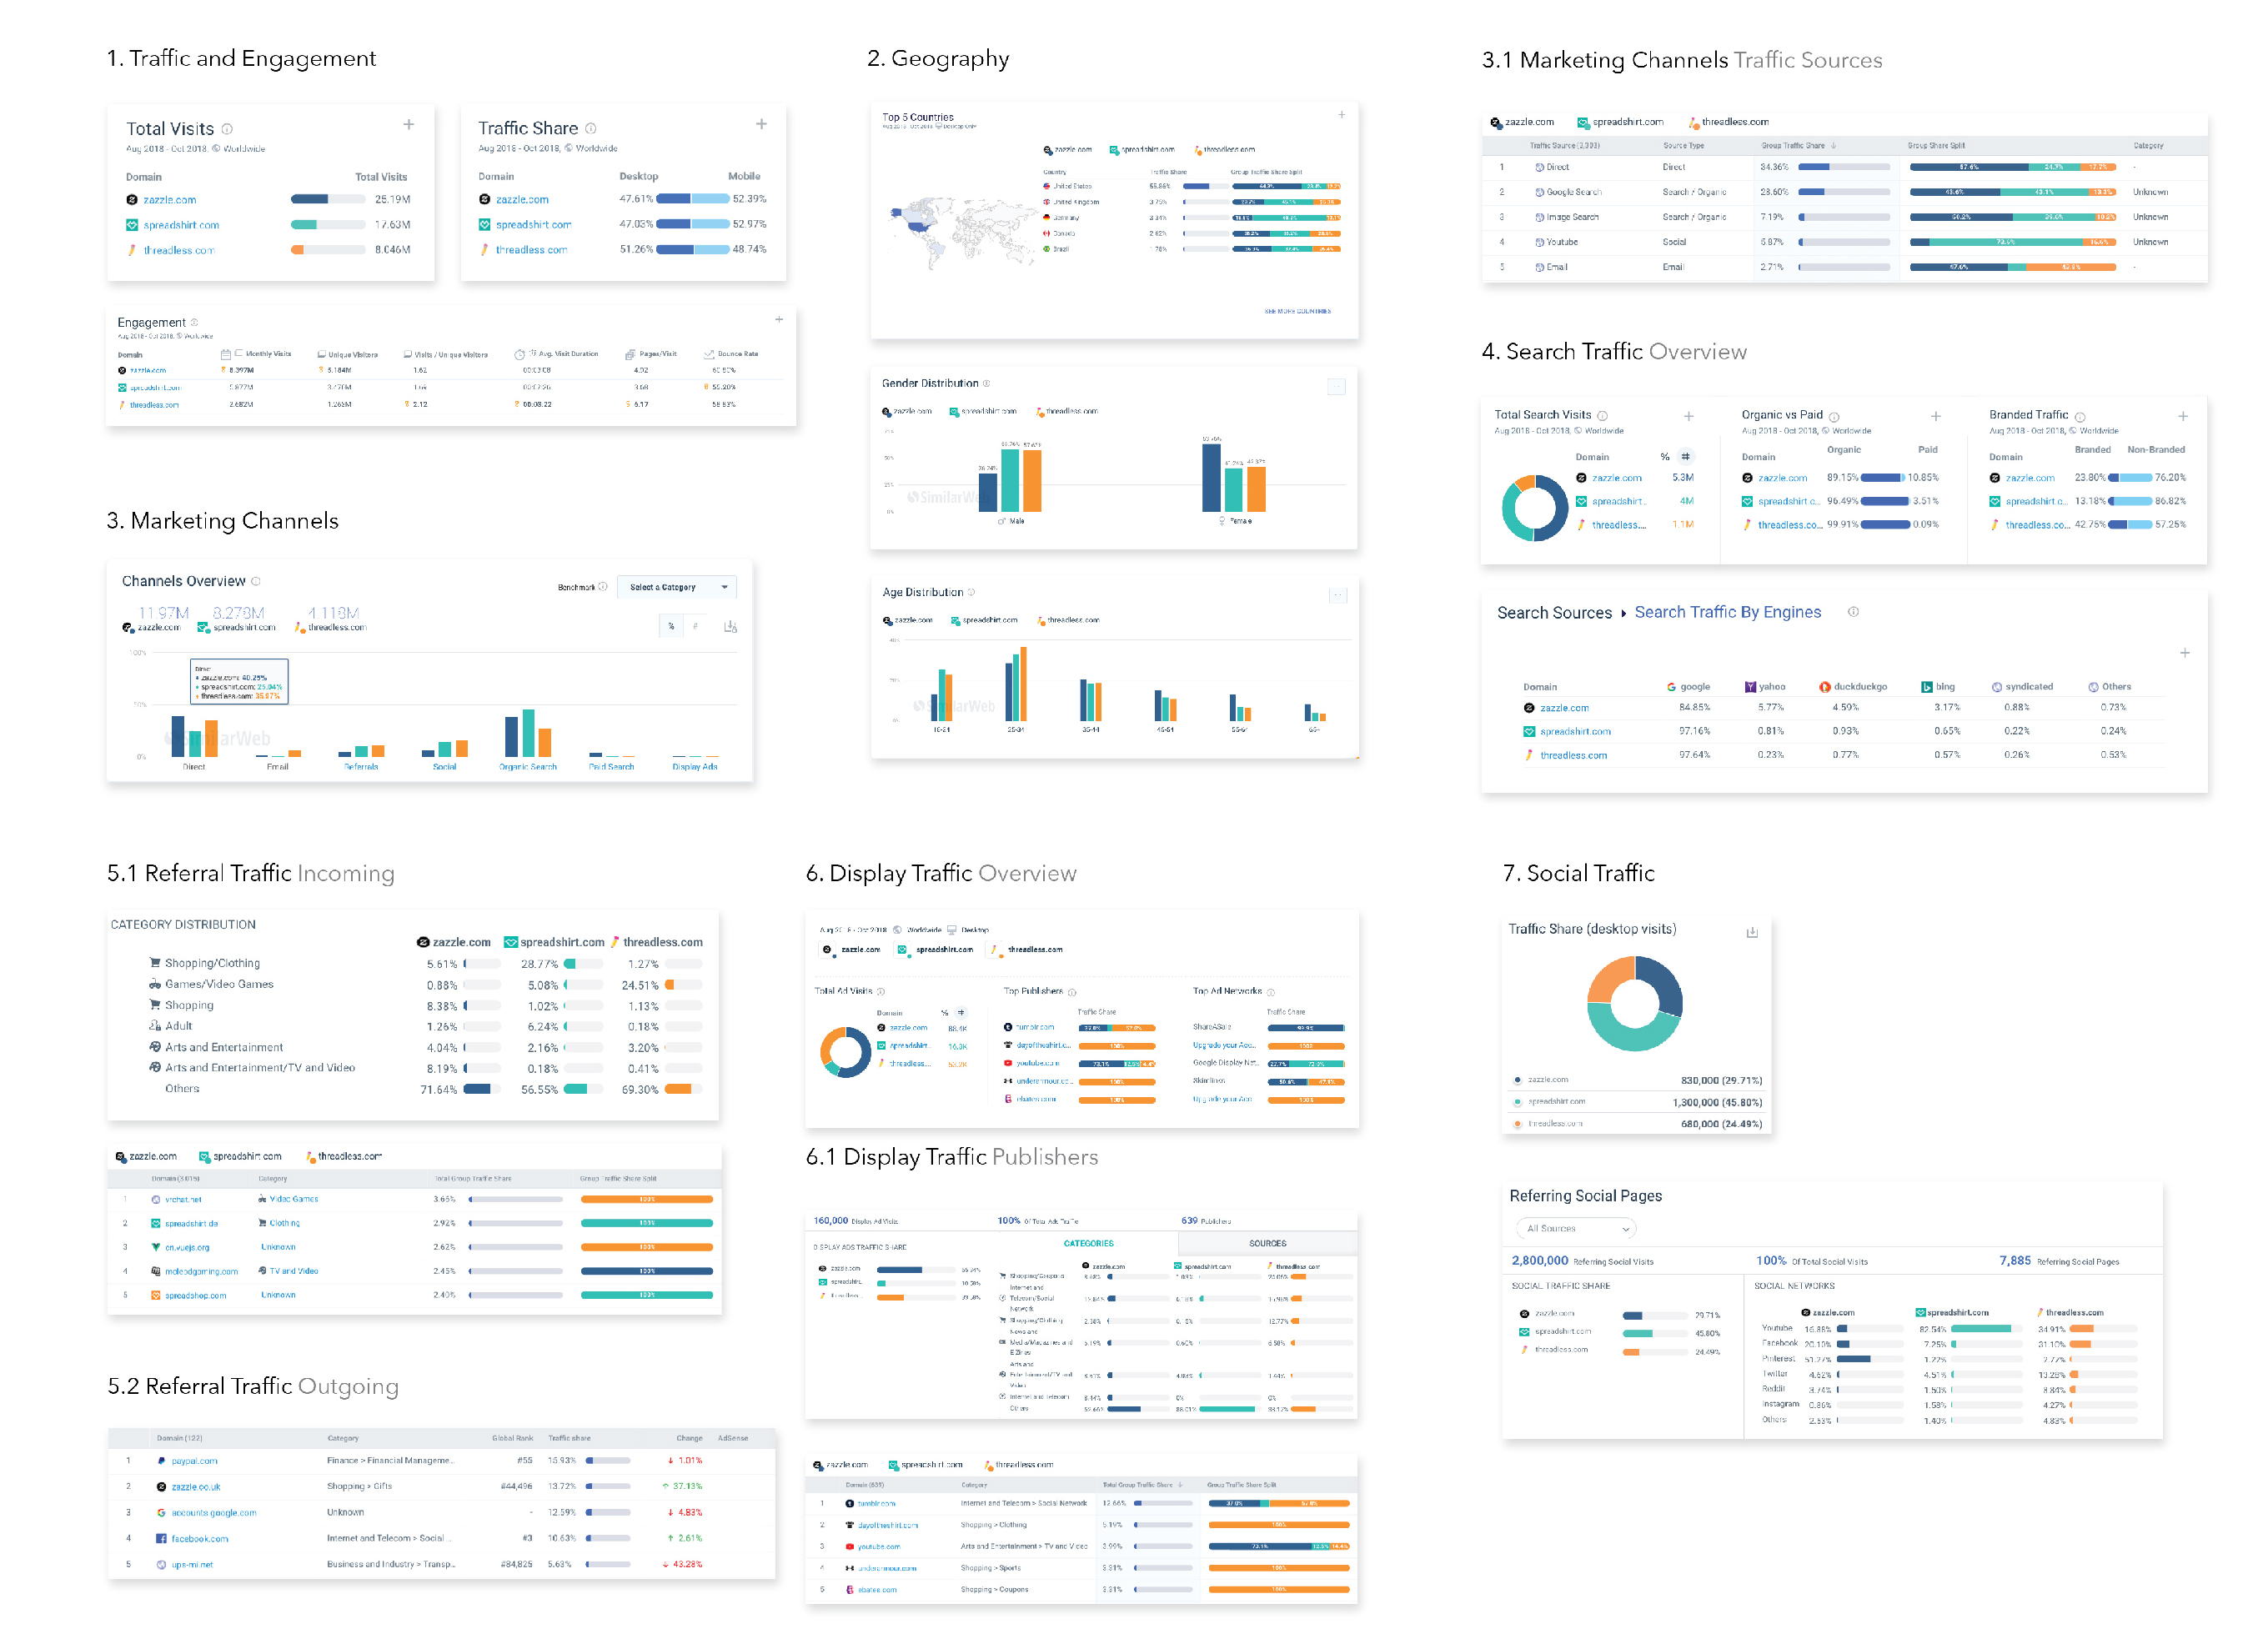This screenshot has height=1649, width=2268.
Task: Open the Display Ads channel label
Action: coord(695,767)
